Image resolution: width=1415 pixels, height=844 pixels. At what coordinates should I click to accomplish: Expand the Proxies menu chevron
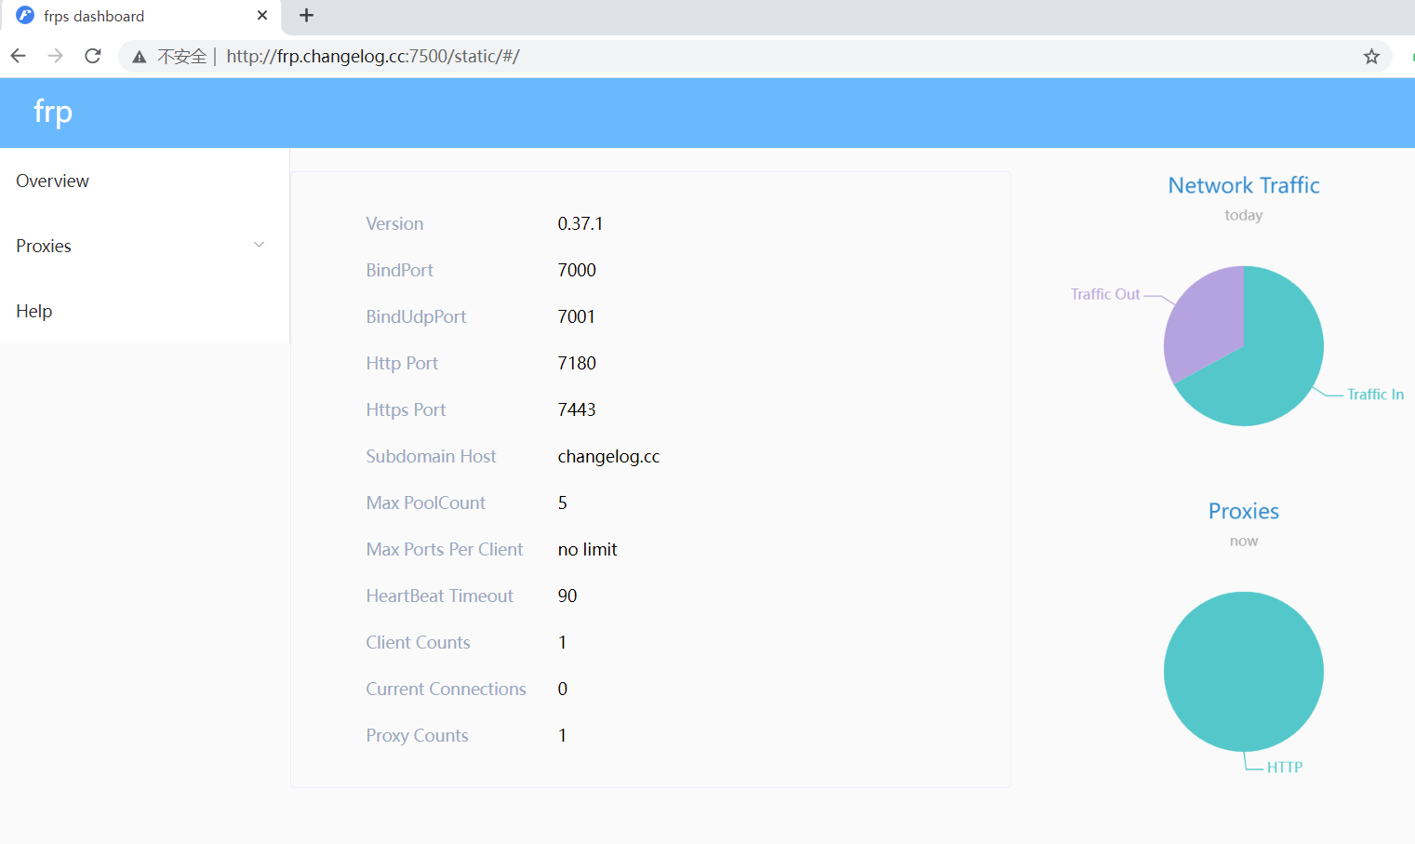pyautogui.click(x=259, y=245)
